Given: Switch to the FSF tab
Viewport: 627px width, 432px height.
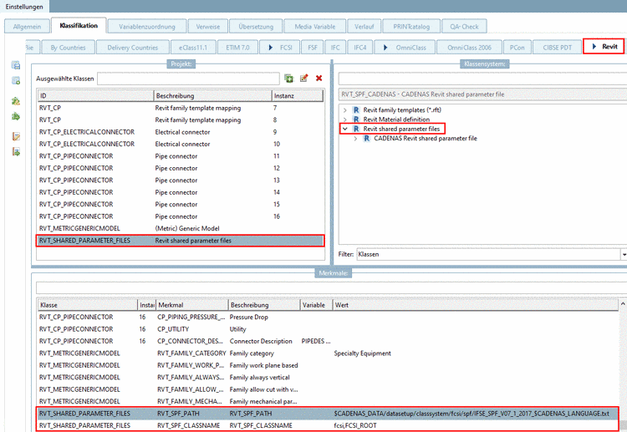Looking at the screenshot, I should click(313, 48).
